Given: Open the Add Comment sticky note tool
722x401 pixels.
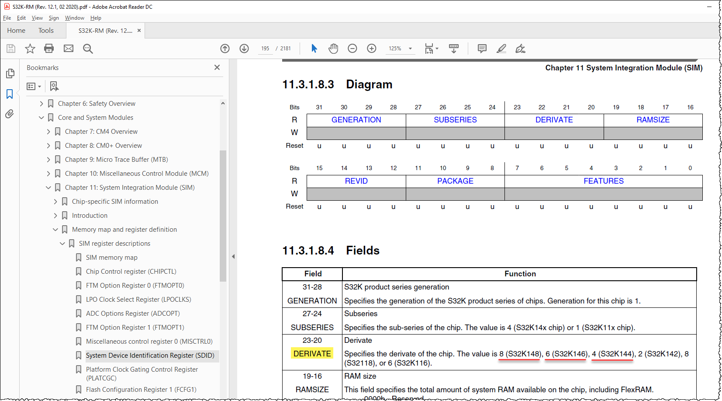Looking at the screenshot, I should [x=482, y=49].
